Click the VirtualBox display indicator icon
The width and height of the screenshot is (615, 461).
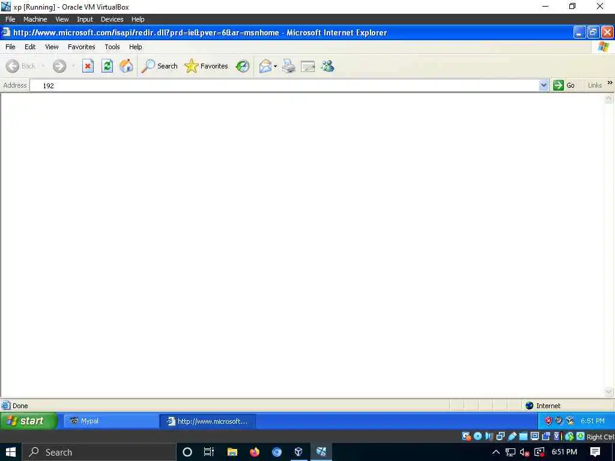pyautogui.click(x=535, y=436)
